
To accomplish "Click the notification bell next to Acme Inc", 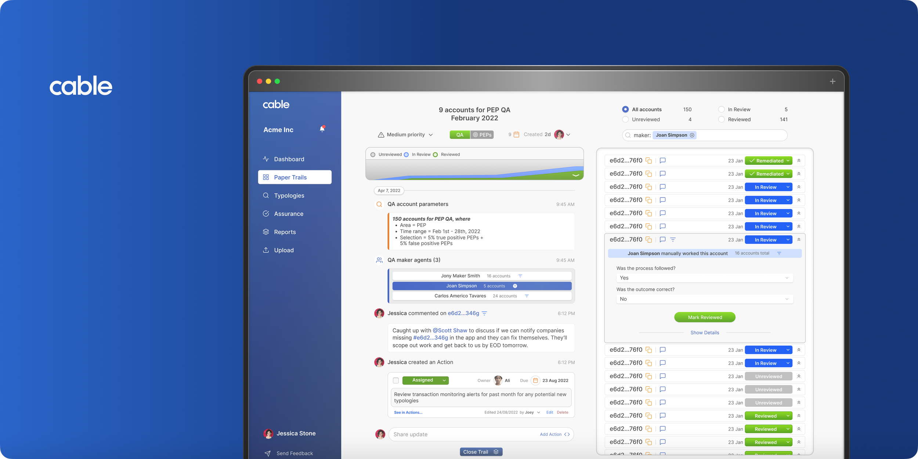I will (x=322, y=129).
